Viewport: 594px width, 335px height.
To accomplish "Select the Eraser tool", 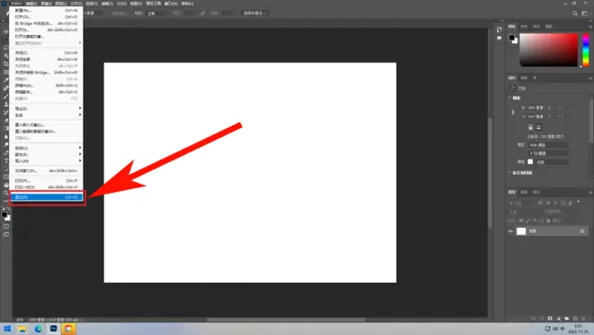I will (5, 120).
